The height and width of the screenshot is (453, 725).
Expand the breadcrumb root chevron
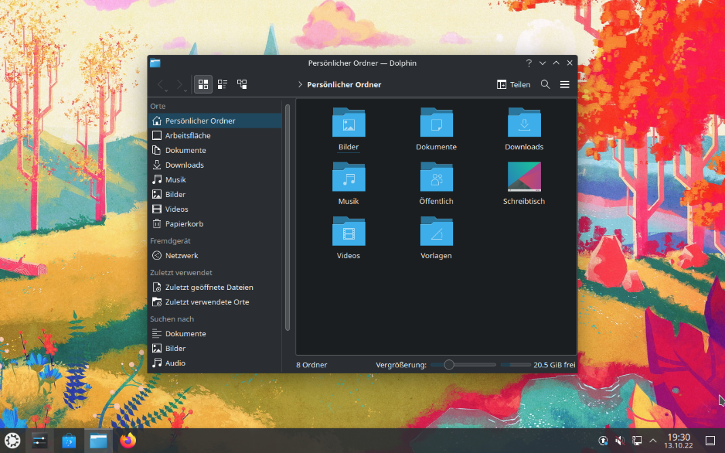pos(300,84)
